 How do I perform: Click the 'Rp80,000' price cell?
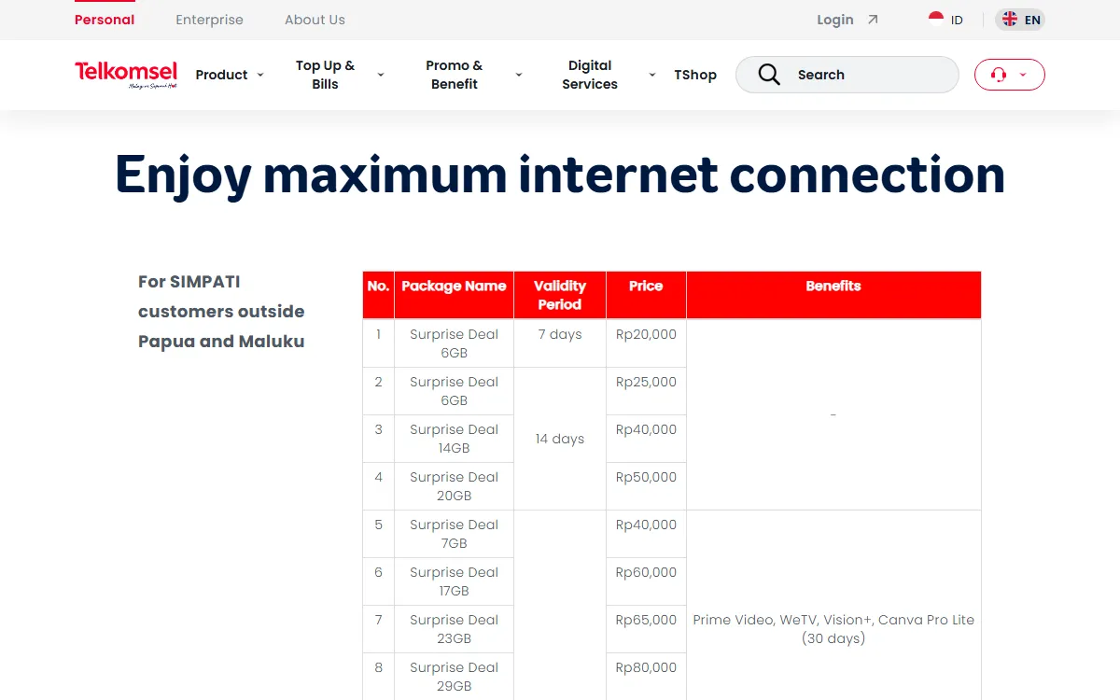pyautogui.click(x=646, y=677)
